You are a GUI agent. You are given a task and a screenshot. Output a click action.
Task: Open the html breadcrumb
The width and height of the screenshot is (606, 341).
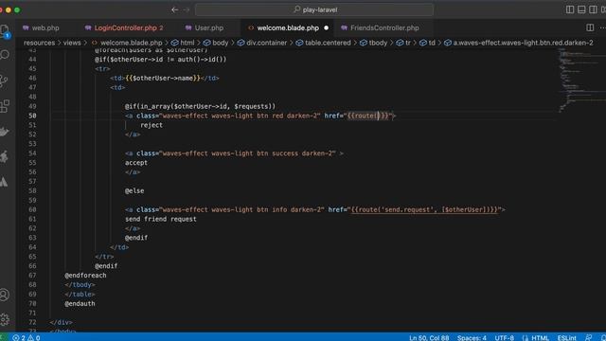coord(183,43)
